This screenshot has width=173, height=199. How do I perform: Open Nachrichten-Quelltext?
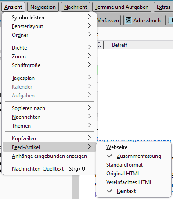click(x=49, y=169)
